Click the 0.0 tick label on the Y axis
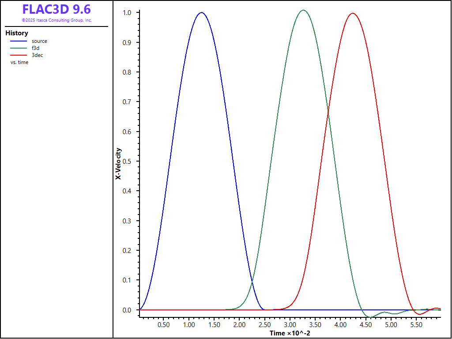Image resolution: width=452 pixels, height=339 pixels. 127,310
